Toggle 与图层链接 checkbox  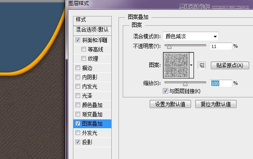tap(165, 91)
